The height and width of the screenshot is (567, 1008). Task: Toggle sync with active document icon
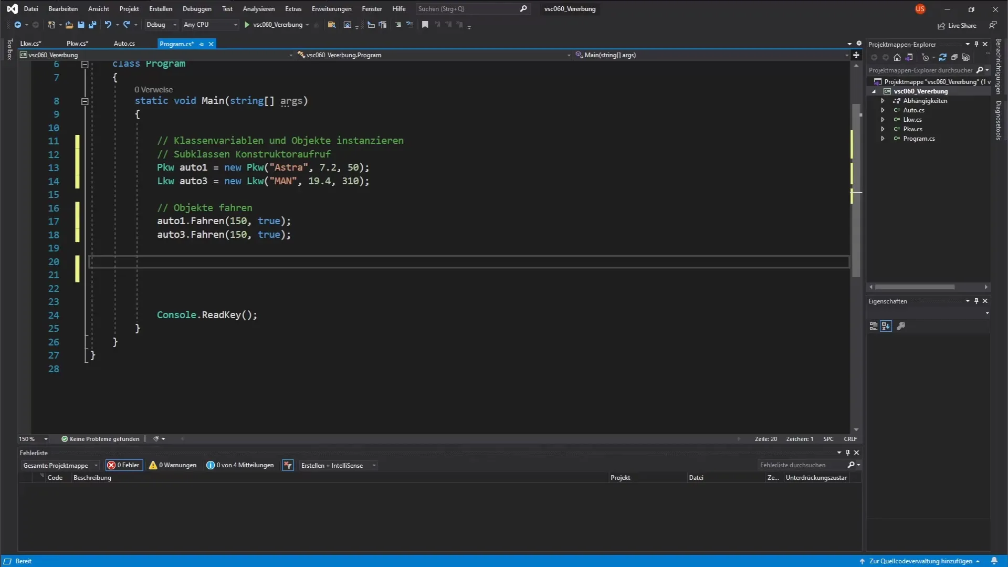[x=943, y=57]
